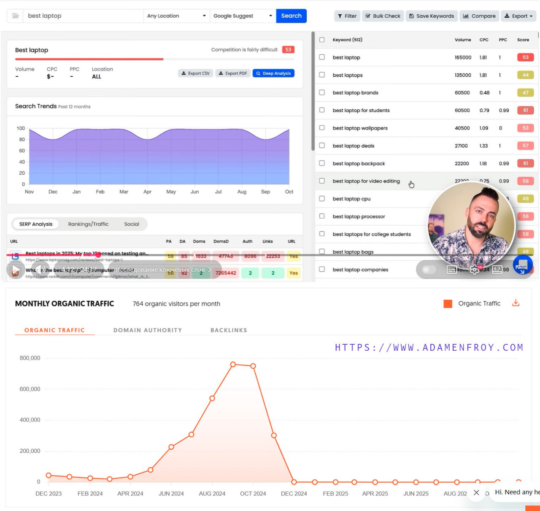Viewport: 540px width, 511px height.
Task: Click into the 'best laptop' search field
Action: [x=84, y=16]
